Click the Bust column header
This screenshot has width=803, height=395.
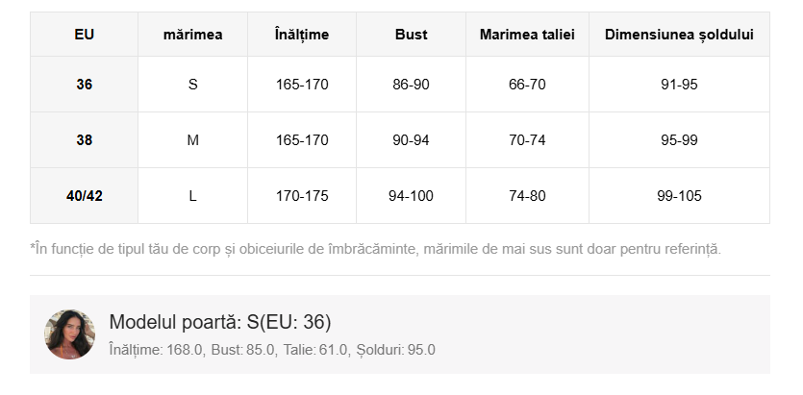(411, 35)
